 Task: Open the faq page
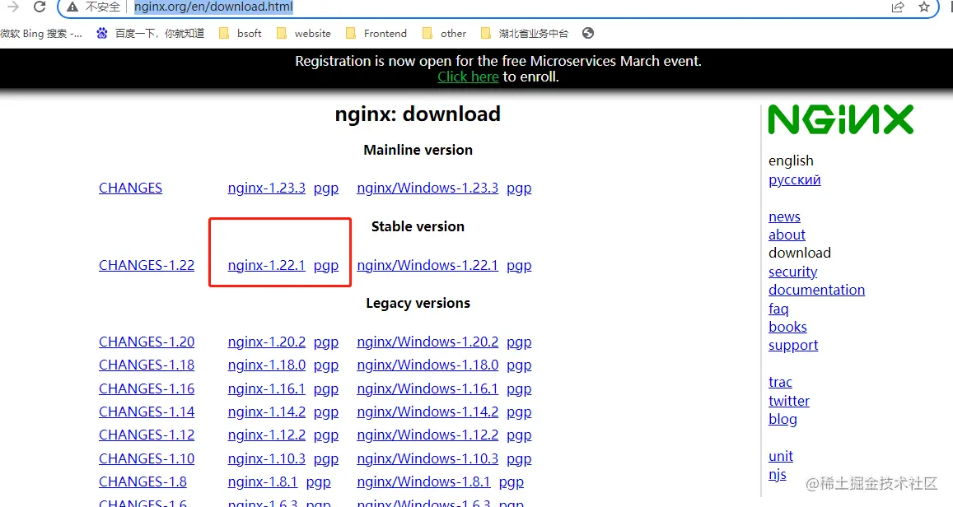pos(778,309)
